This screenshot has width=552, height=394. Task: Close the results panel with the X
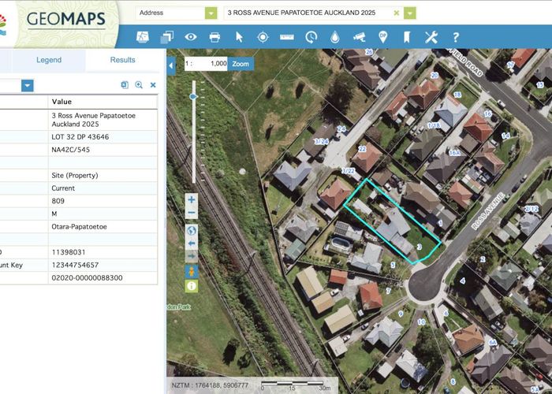pos(153,85)
